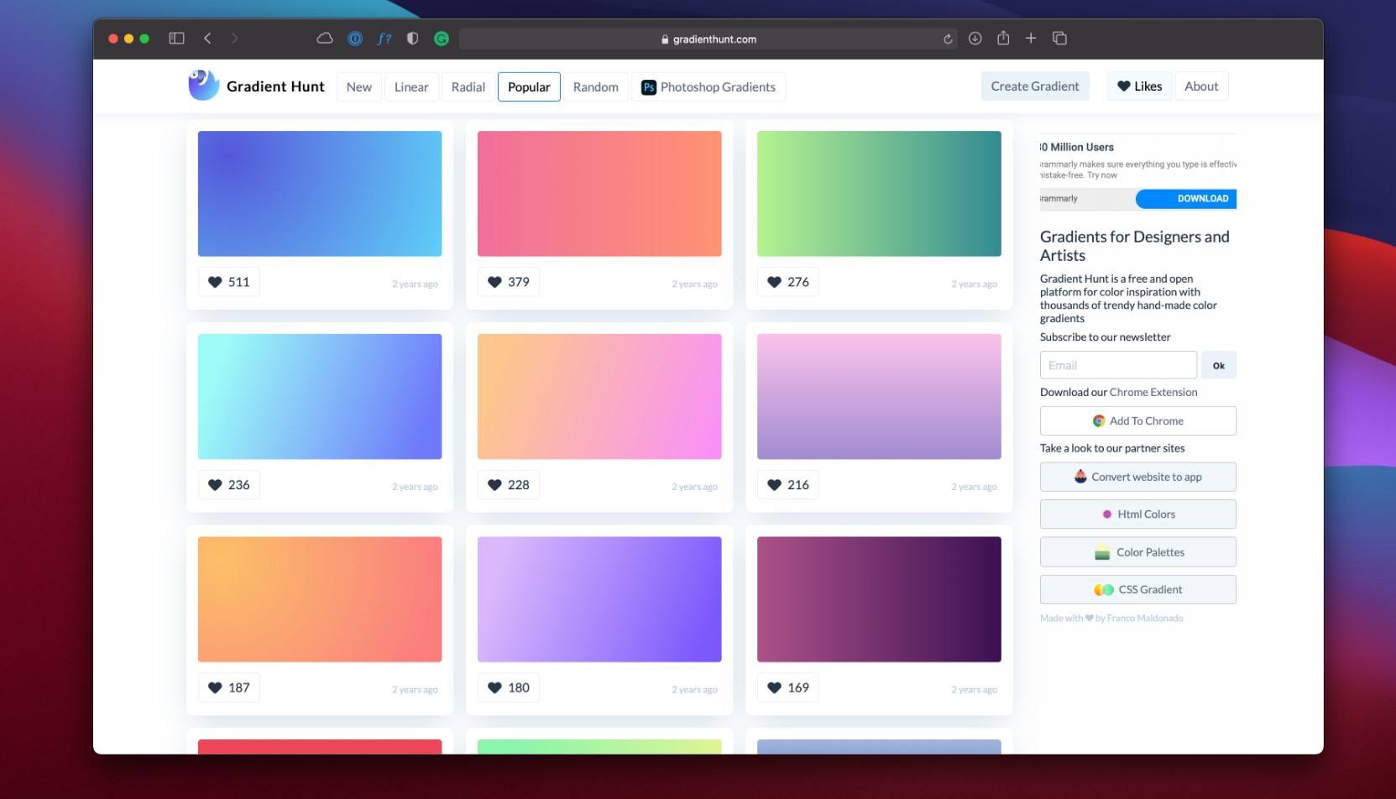The width and height of the screenshot is (1396, 799).
Task: Like the gradient with 216 likes
Action: click(x=788, y=485)
